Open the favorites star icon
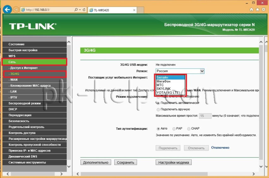Image resolution: width=269 pixels, height=178 pixels. (258, 9)
